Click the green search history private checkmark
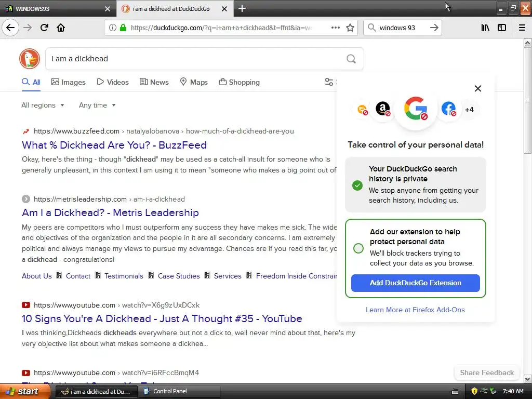Image resolution: width=532 pixels, height=399 pixels. pos(357,185)
